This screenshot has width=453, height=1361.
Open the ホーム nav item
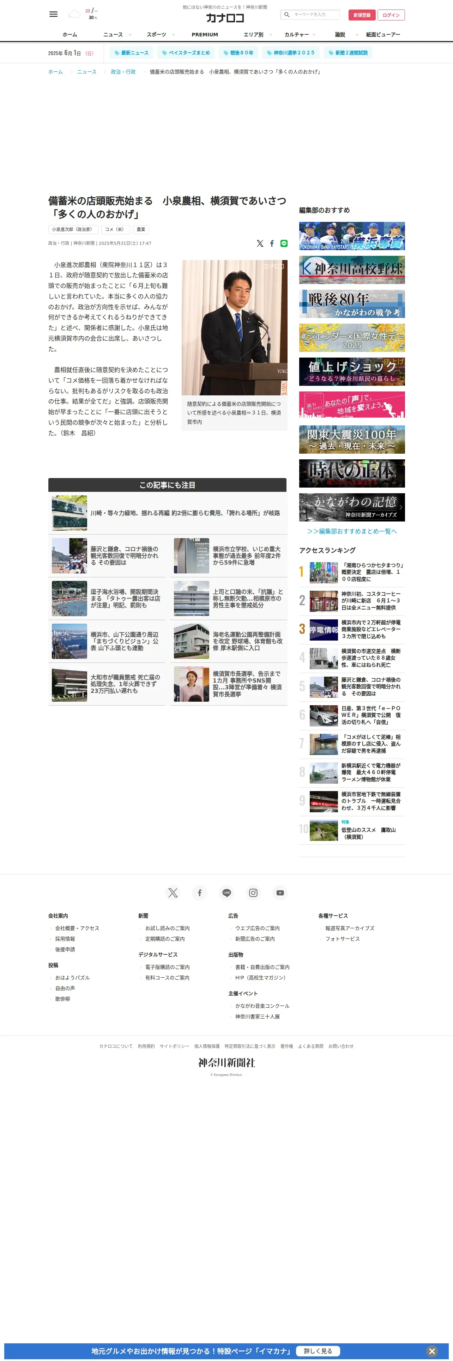pyautogui.click(x=70, y=35)
